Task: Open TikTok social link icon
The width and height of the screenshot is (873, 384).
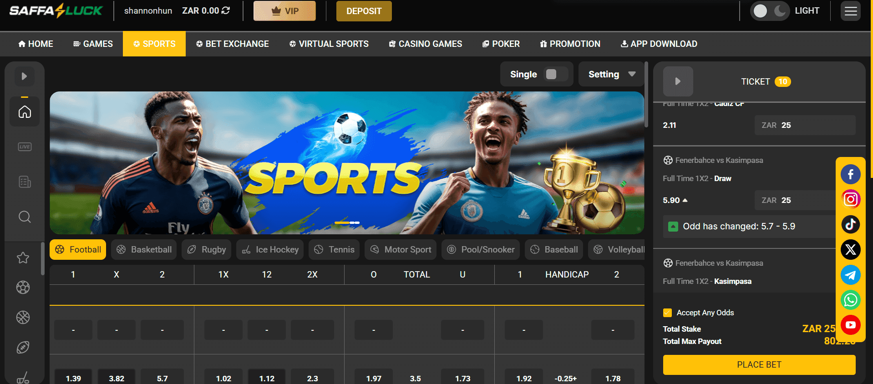Action: tap(850, 224)
